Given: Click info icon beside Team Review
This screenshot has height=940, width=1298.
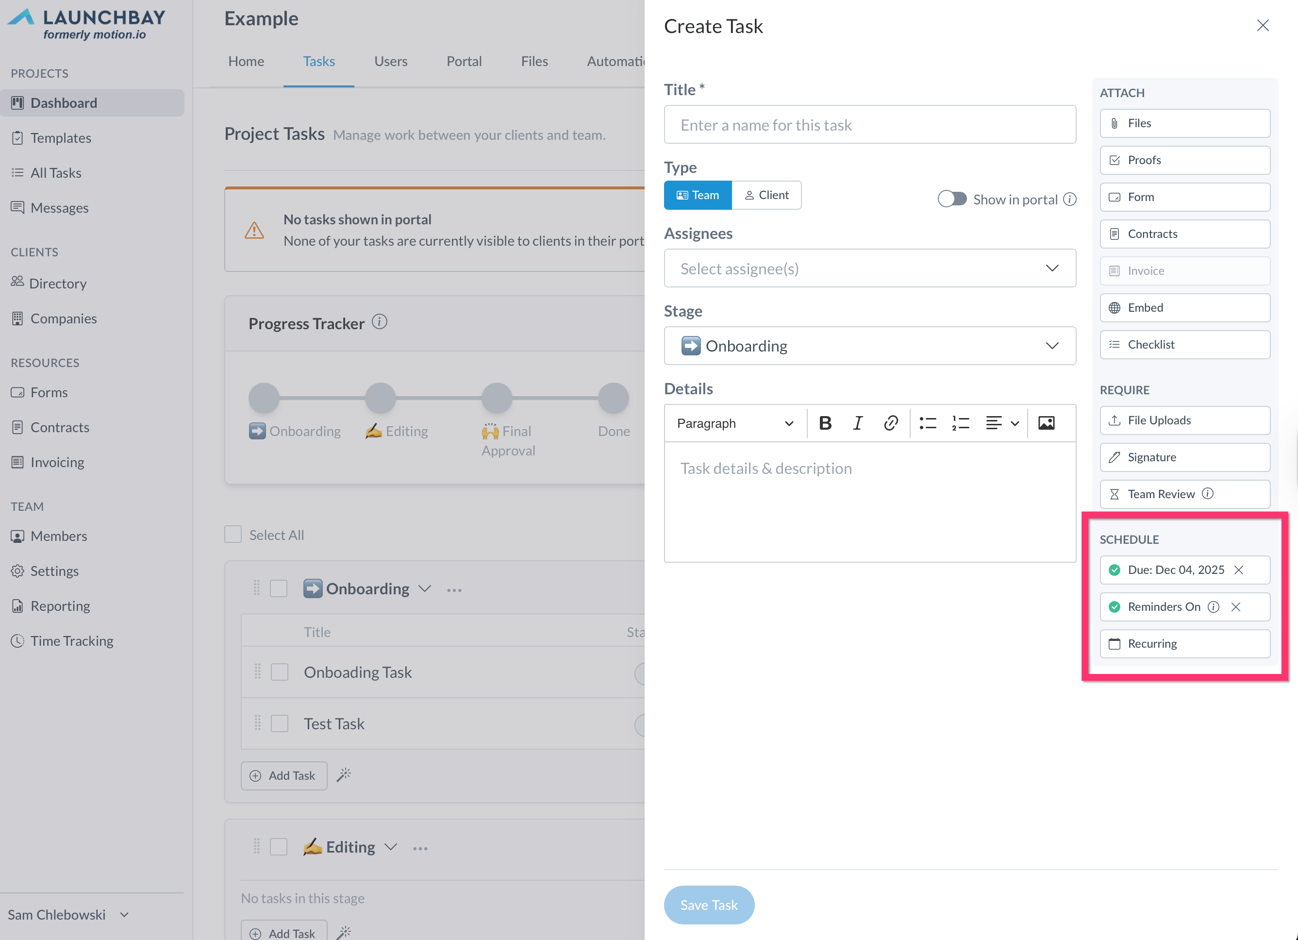Looking at the screenshot, I should (1208, 493).
